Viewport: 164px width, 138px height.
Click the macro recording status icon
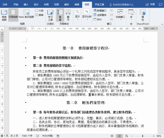tap(58, 136)
